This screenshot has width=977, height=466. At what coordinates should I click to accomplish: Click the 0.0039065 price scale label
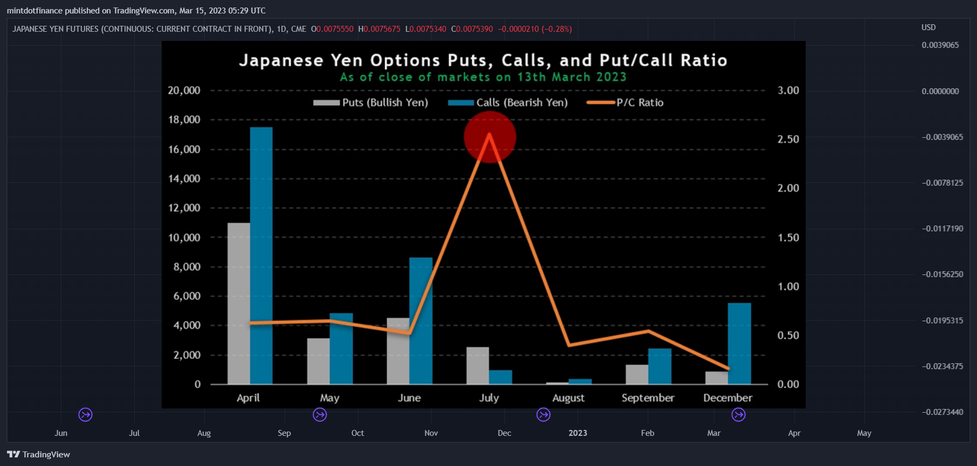point(940,45)
